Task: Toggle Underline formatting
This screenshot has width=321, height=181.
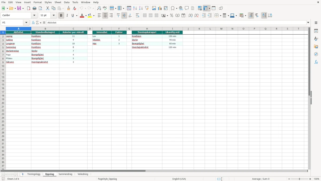Action: point(72,16)
